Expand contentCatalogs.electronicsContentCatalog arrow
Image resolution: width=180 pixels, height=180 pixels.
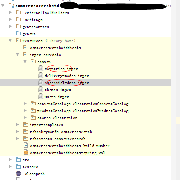tap(25, 104)
